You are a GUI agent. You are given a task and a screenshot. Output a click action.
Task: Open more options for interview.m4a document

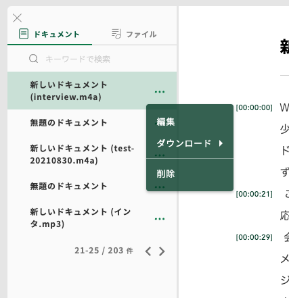[160, 92]
